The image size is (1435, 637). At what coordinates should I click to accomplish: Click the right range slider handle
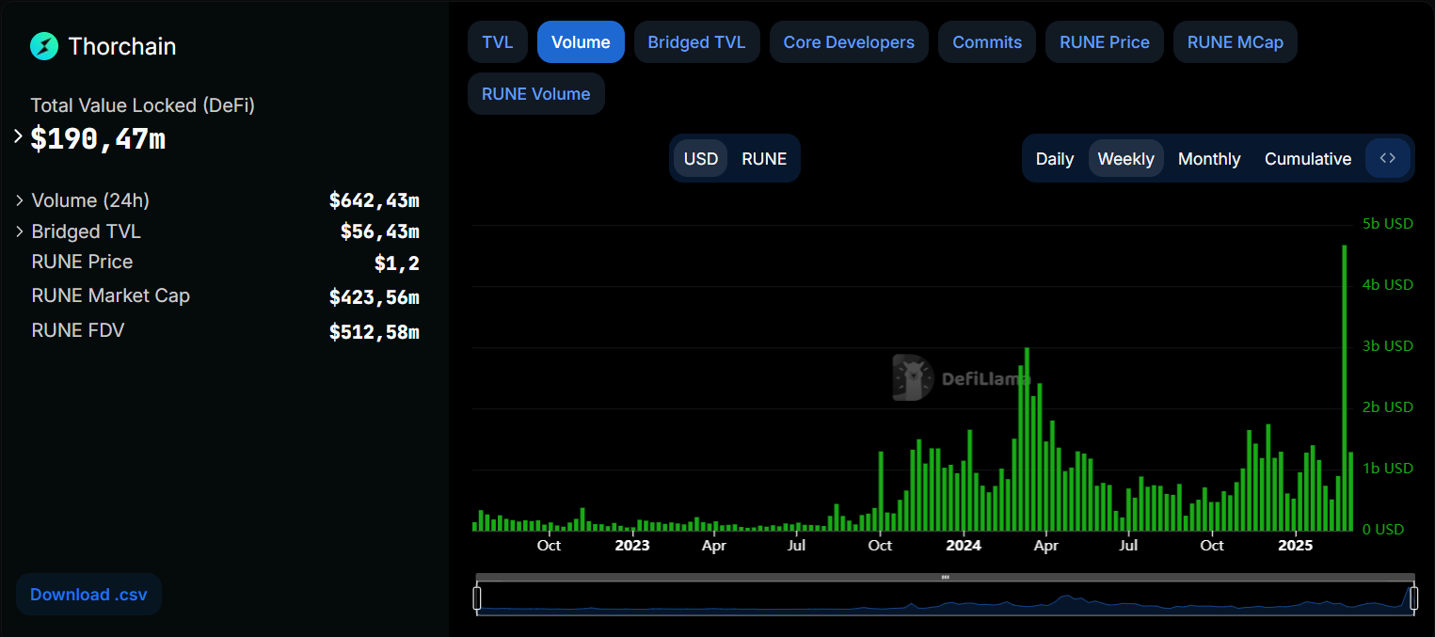1413,597
